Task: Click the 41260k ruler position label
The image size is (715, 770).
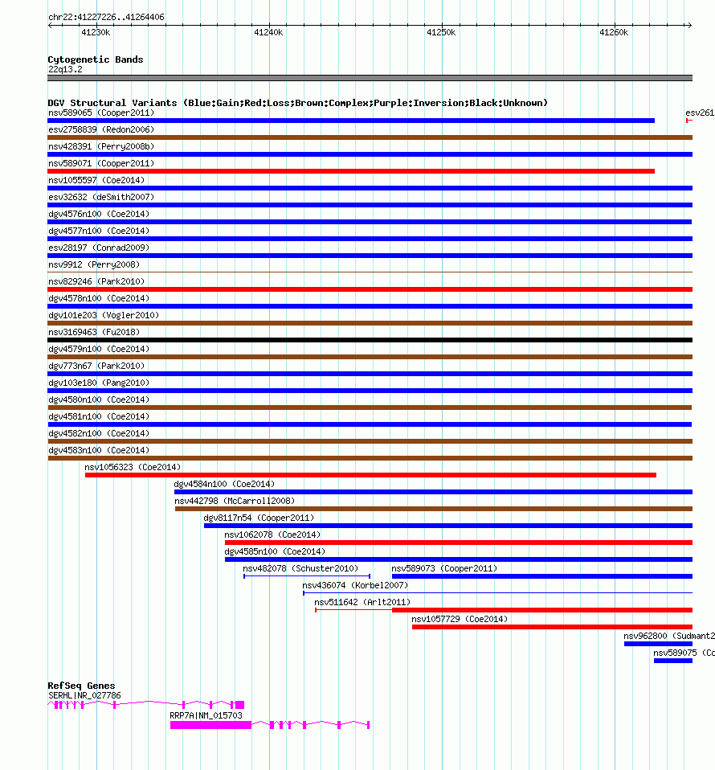Action: point(614,32)
